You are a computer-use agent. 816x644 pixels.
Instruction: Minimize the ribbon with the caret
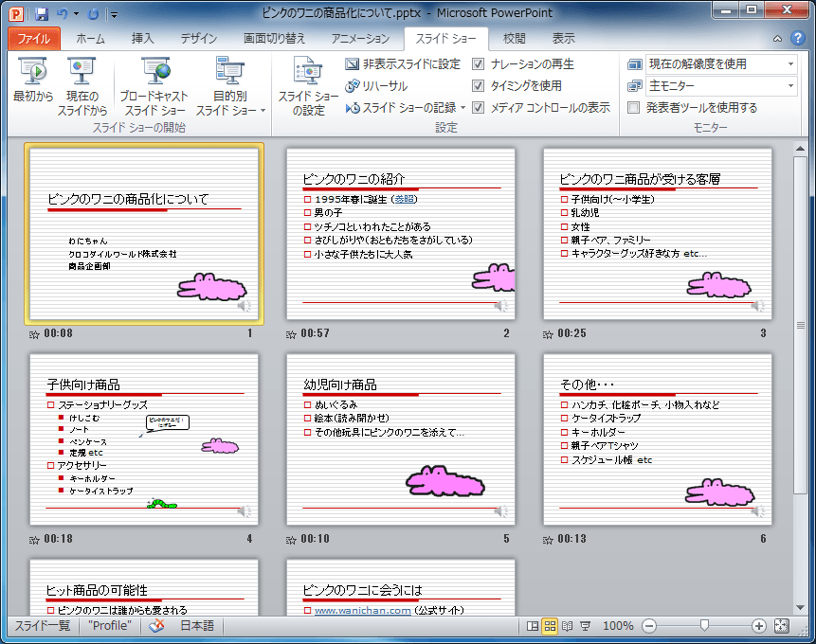[777, 39]
